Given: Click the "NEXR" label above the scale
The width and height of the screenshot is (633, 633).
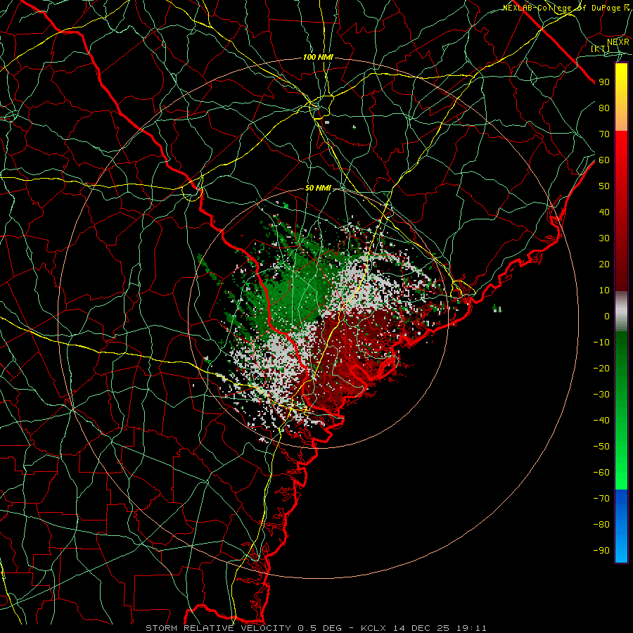Looking at the screenshot, I should pos(618,41).
